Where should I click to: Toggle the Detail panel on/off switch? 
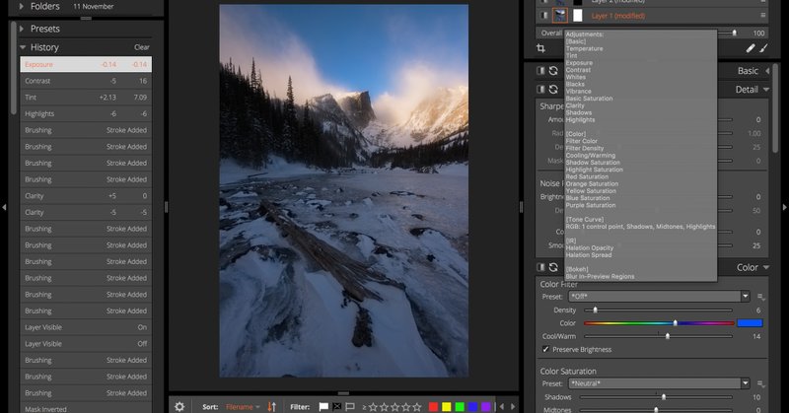(540, 89)
